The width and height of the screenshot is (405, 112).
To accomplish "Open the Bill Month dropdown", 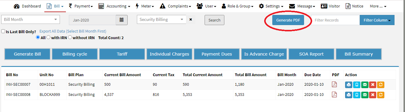I will pos(31,19).
